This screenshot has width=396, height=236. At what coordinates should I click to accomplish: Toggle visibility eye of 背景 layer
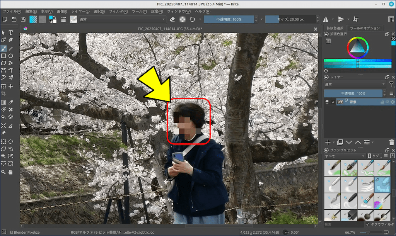pos(327,102)
